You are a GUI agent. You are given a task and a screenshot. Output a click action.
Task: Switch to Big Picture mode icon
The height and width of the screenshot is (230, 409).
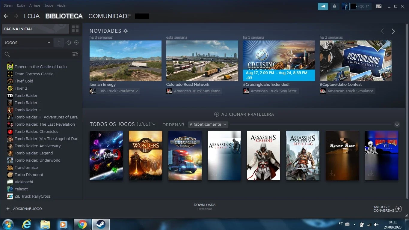(x=379, y=6)
